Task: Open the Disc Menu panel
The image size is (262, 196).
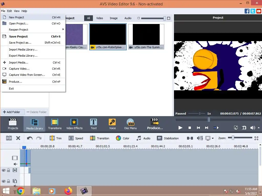Action: (x=130, y=124)
